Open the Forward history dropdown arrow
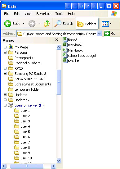120x169 pixels. [39, 24]
